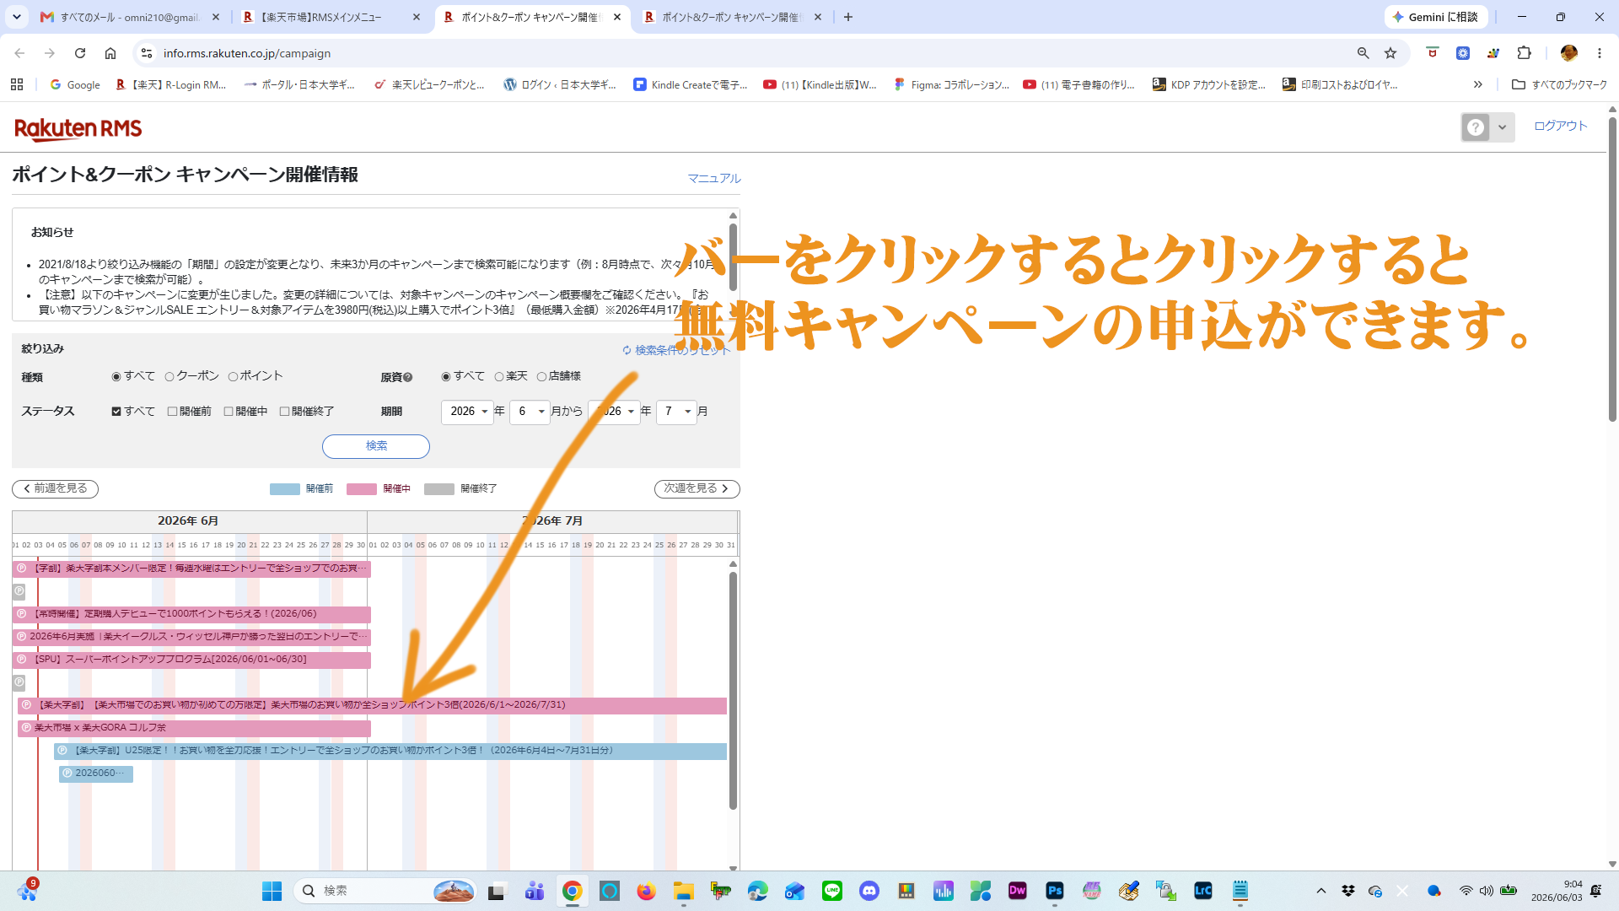Click the Dropbox tray icon

[x=1348, y=891]
